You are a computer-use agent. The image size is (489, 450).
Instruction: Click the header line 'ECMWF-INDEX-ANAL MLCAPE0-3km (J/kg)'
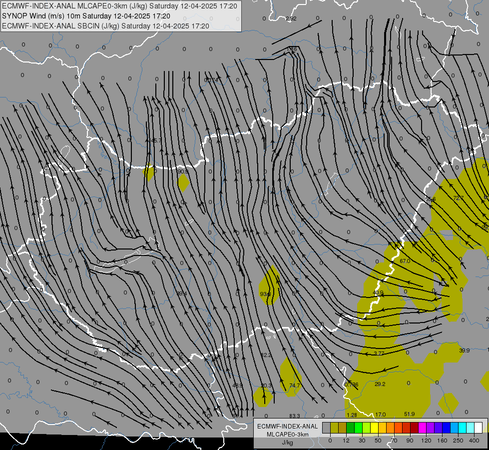pos(75,6)
